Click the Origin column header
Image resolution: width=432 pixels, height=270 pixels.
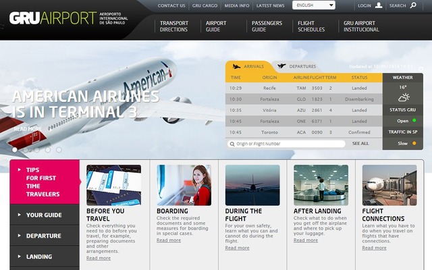(269, 78)
